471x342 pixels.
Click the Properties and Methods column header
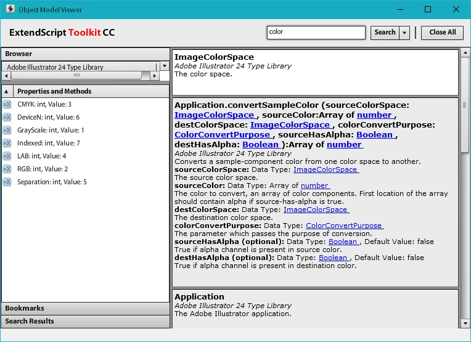(x=91, y=91)
